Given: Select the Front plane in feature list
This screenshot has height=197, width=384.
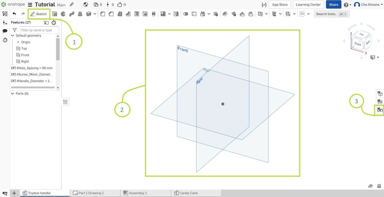Looking at the screenshot, I should click(x=25, y=55).
